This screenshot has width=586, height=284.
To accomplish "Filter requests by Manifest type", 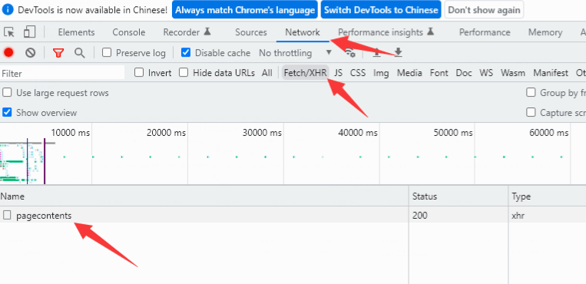I will pyautogui.click(x=551, y=73).
